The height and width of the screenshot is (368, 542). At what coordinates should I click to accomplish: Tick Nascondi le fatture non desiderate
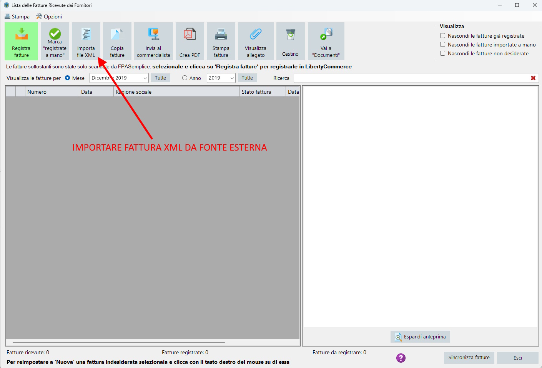[443, 53]
